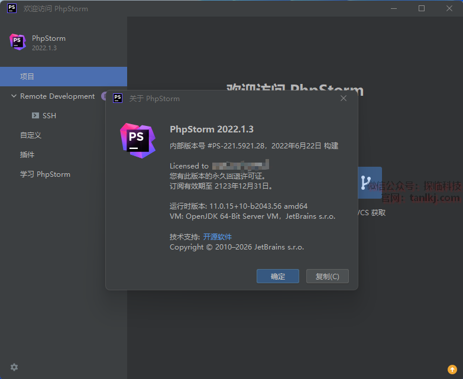Close the 关于 PhpStorm dialog with the X
The height and width of the screenshot is (379, 463).
point(344,98)
